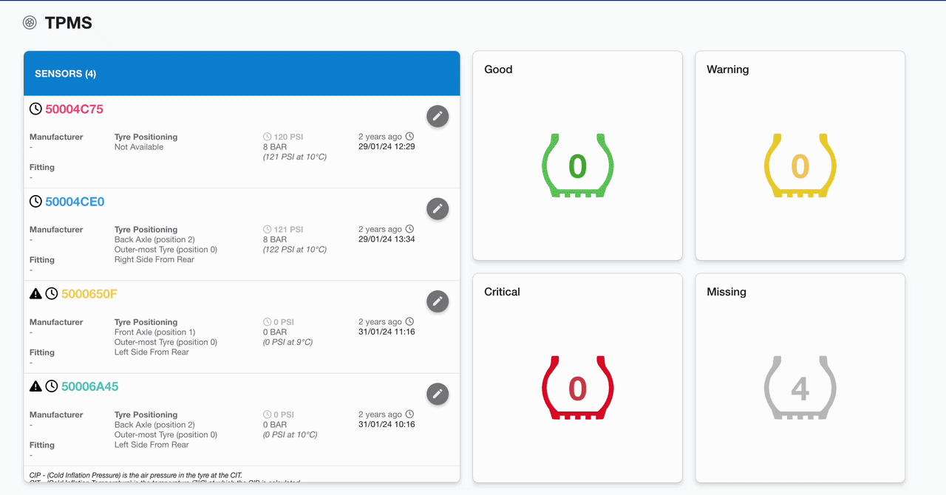Open the teal 50006A45 sensor link
Screen dimensions: 946x495
point(89,386)
